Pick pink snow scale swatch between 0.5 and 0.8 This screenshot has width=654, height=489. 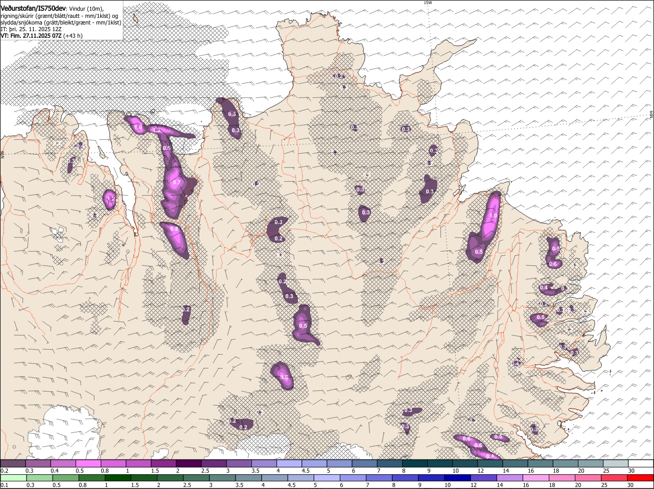pos(88,463)
